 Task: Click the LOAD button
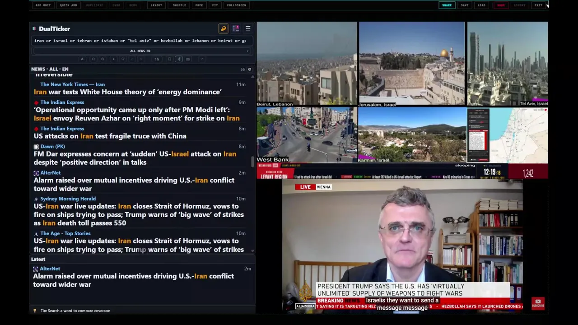[x=482, y=5]
